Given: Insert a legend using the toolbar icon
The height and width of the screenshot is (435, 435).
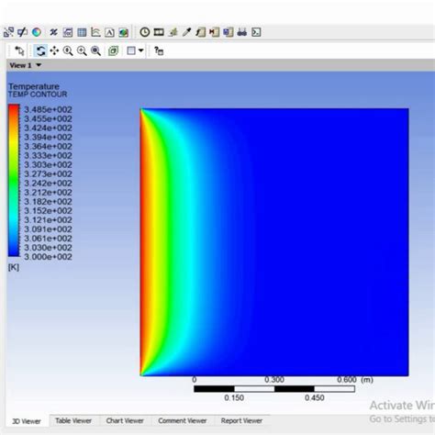Looking at the screenshot, I should coord(68,32).
